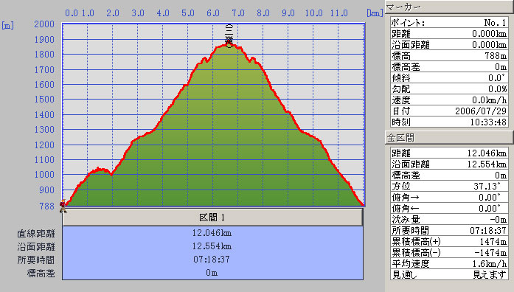This screenshot has height=292, width=514.
Task: Select the ポイント No. 1 row
Action: pos(449,23)
